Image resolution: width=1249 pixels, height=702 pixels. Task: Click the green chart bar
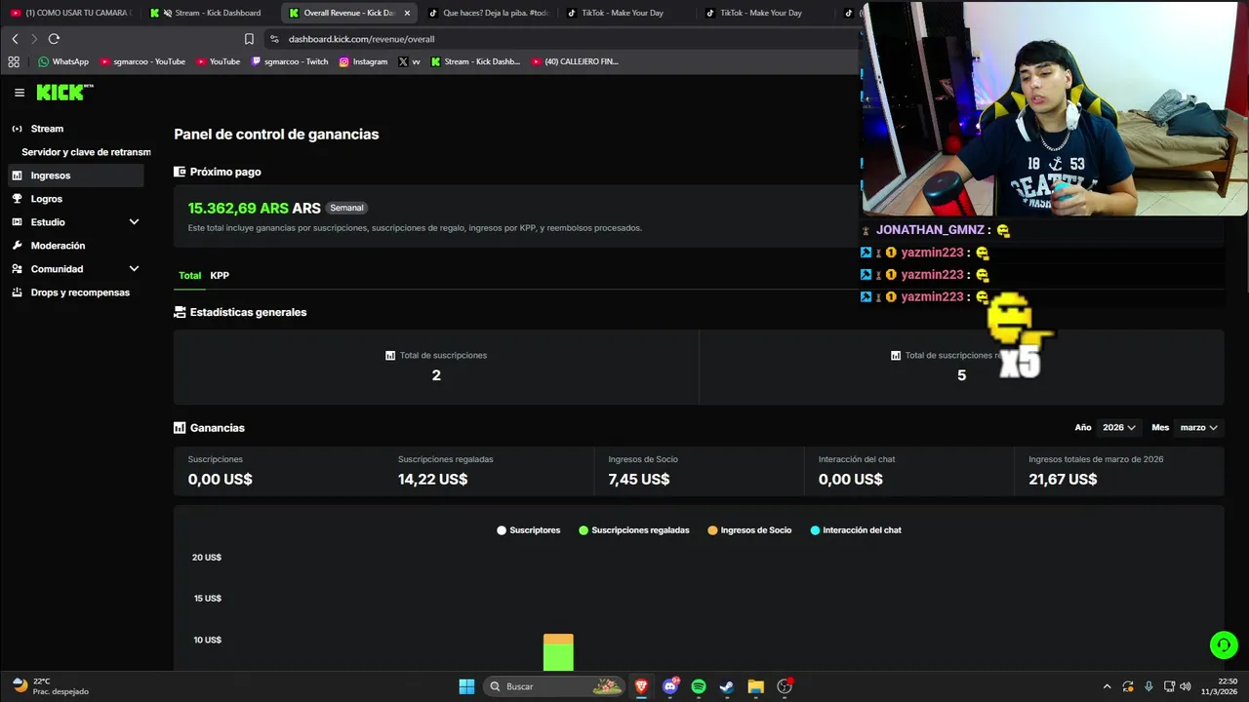pos(558,657)
